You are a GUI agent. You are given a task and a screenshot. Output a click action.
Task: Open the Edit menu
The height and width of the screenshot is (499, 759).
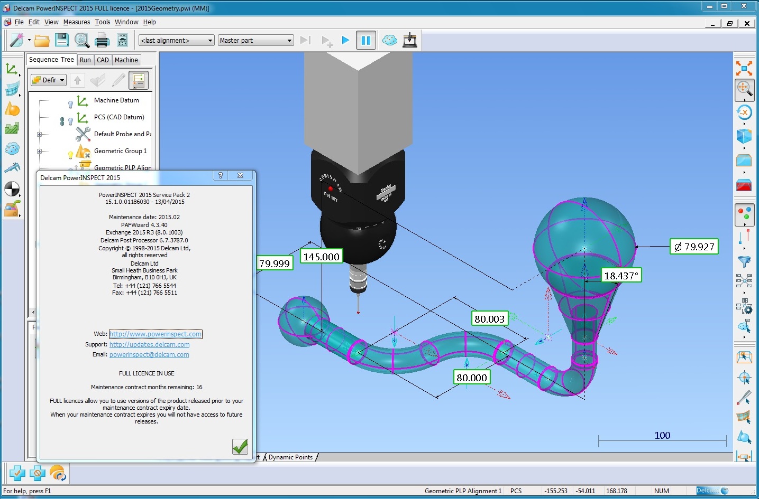(34, 22)
